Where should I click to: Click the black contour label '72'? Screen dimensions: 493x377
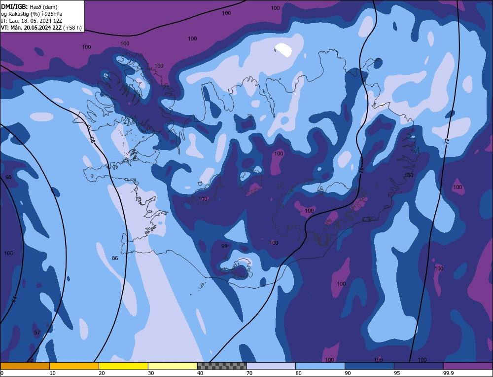[447, 140]
